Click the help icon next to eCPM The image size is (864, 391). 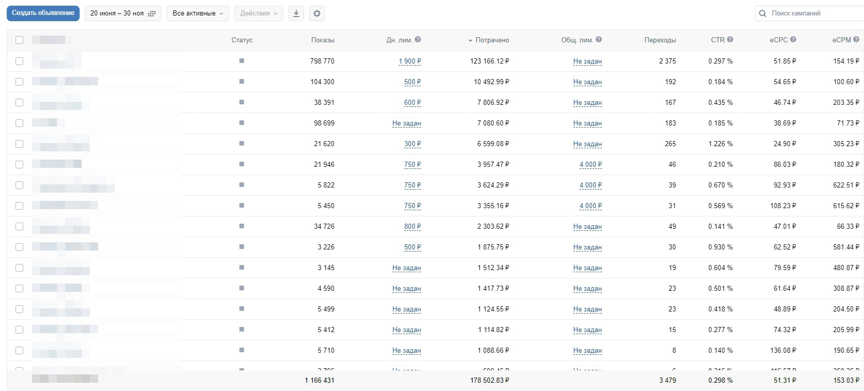[x=856, y=39]
